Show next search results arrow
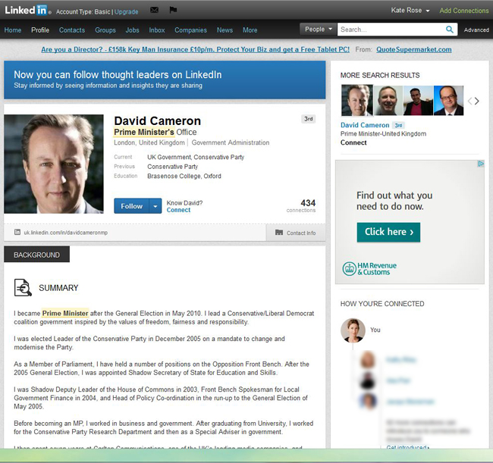 coord(477,101)
